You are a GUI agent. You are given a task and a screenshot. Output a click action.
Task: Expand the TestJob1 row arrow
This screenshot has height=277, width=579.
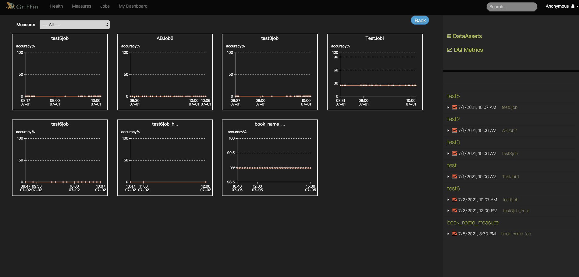coord(448,177)
